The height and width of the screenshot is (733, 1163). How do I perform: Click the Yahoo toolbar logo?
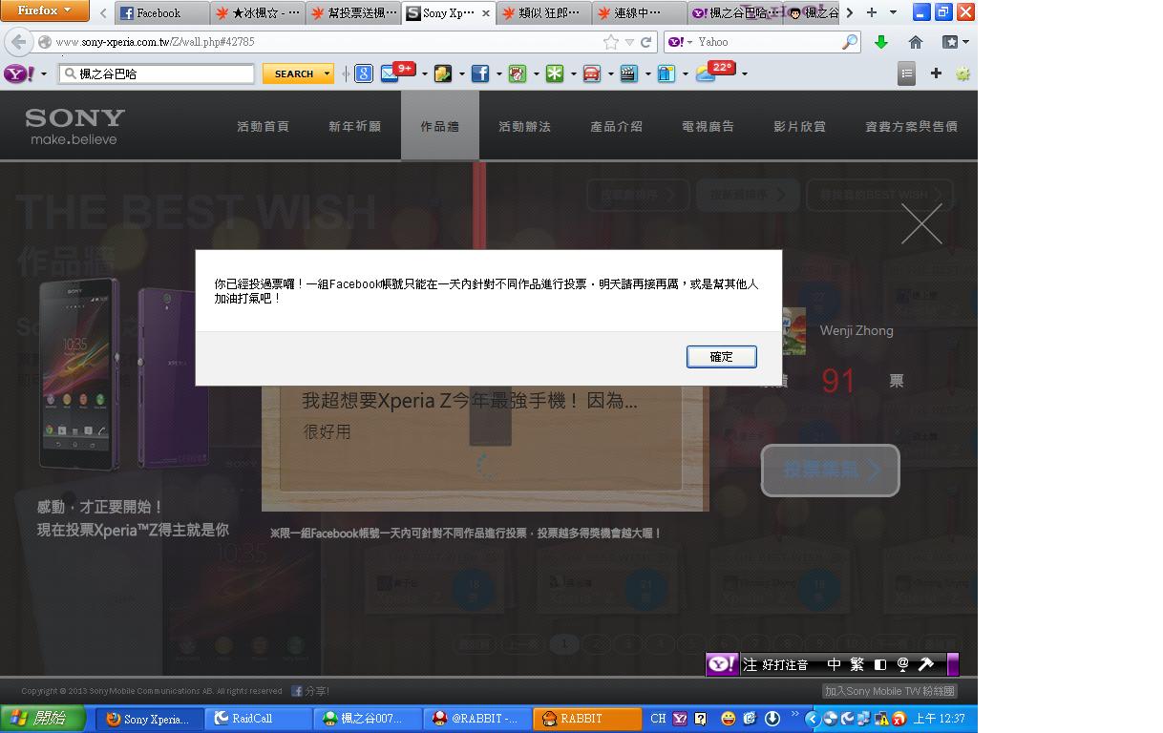tap(19, 73)
